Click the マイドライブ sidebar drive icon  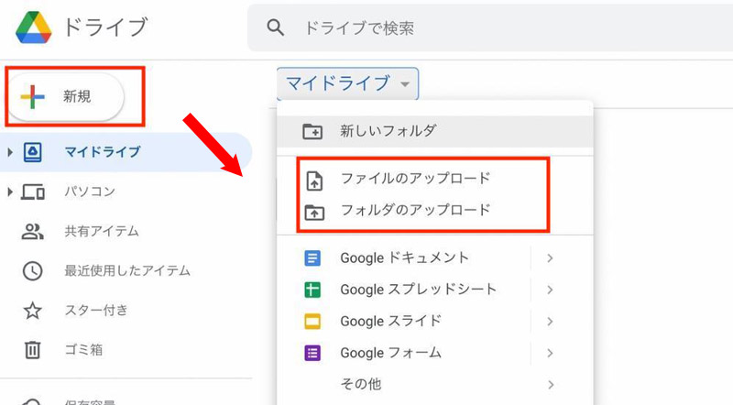(33, 152)
